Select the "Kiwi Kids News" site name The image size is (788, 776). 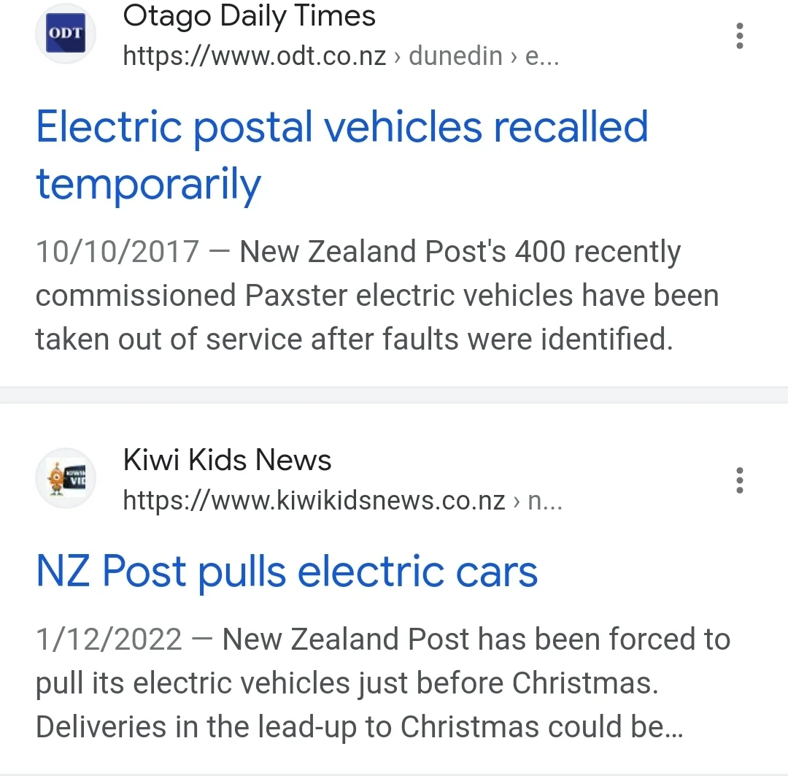[227, 460]
